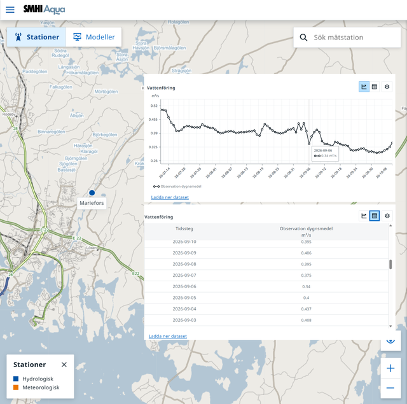The width and height of the screenshot is (407, 404).
Task: Select the 2026-09-08 table row date
Action: pyautogui.click(x=184, y=264)
